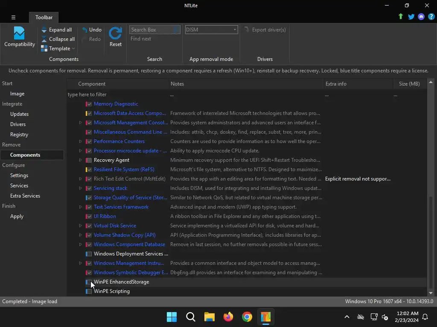The width and height of the screenshot is (437, 327).
Task: Toggle Microsoft Data Access Components checkbox
Action: pos(89,113)
